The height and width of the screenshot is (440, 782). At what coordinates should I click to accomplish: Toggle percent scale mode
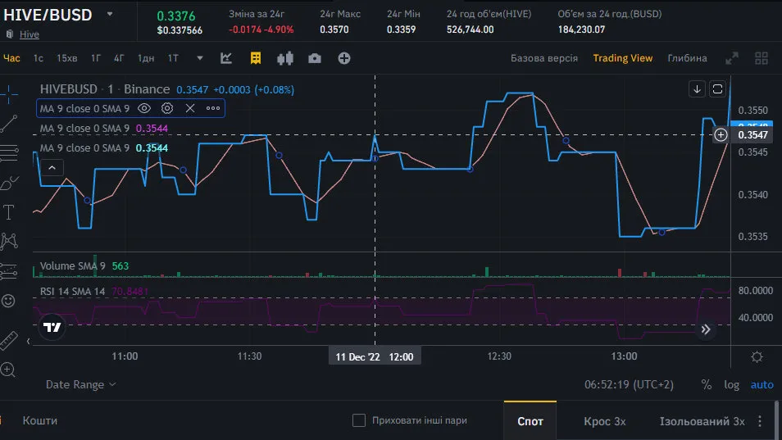pyautogui.click(x=707, y=384)
